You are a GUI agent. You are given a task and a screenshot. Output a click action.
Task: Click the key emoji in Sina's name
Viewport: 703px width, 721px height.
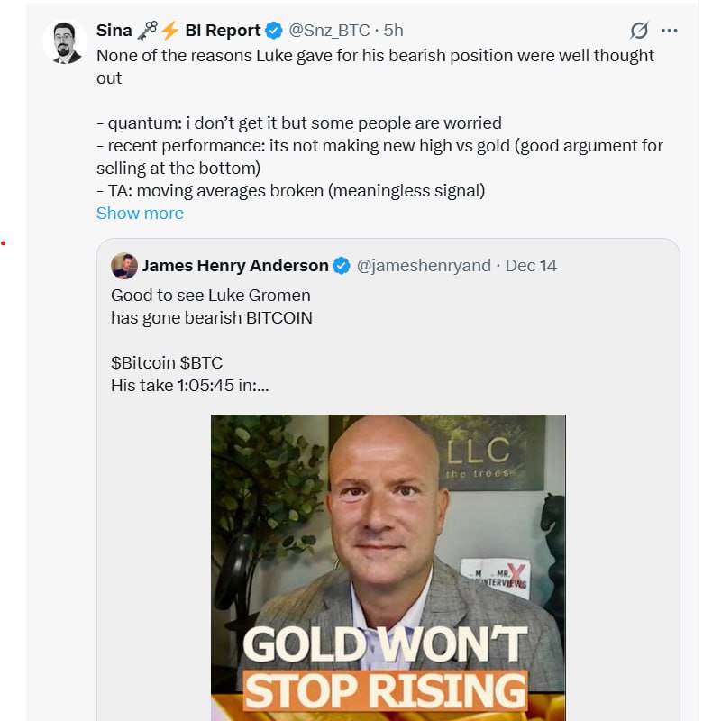click(146, 31)
